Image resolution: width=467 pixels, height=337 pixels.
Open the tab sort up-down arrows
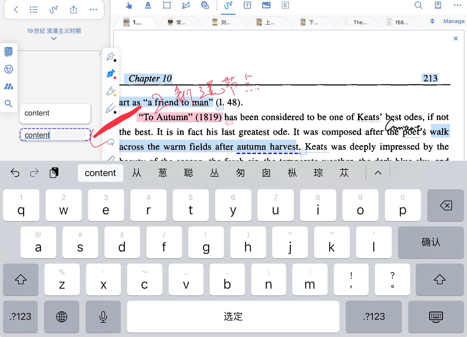coord(432,21)
